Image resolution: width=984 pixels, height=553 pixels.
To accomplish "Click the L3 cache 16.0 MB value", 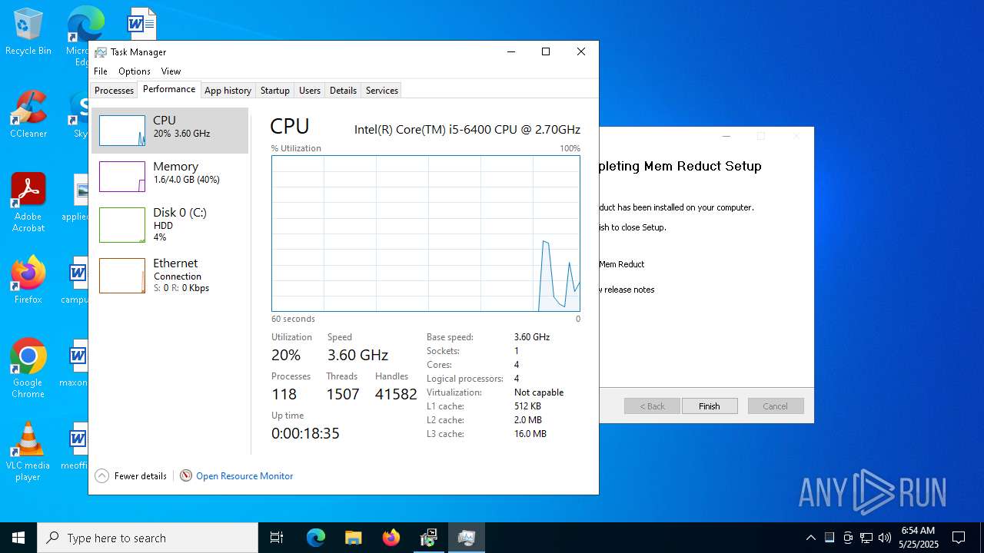I will pyautogui.click(x=530, y=434).
